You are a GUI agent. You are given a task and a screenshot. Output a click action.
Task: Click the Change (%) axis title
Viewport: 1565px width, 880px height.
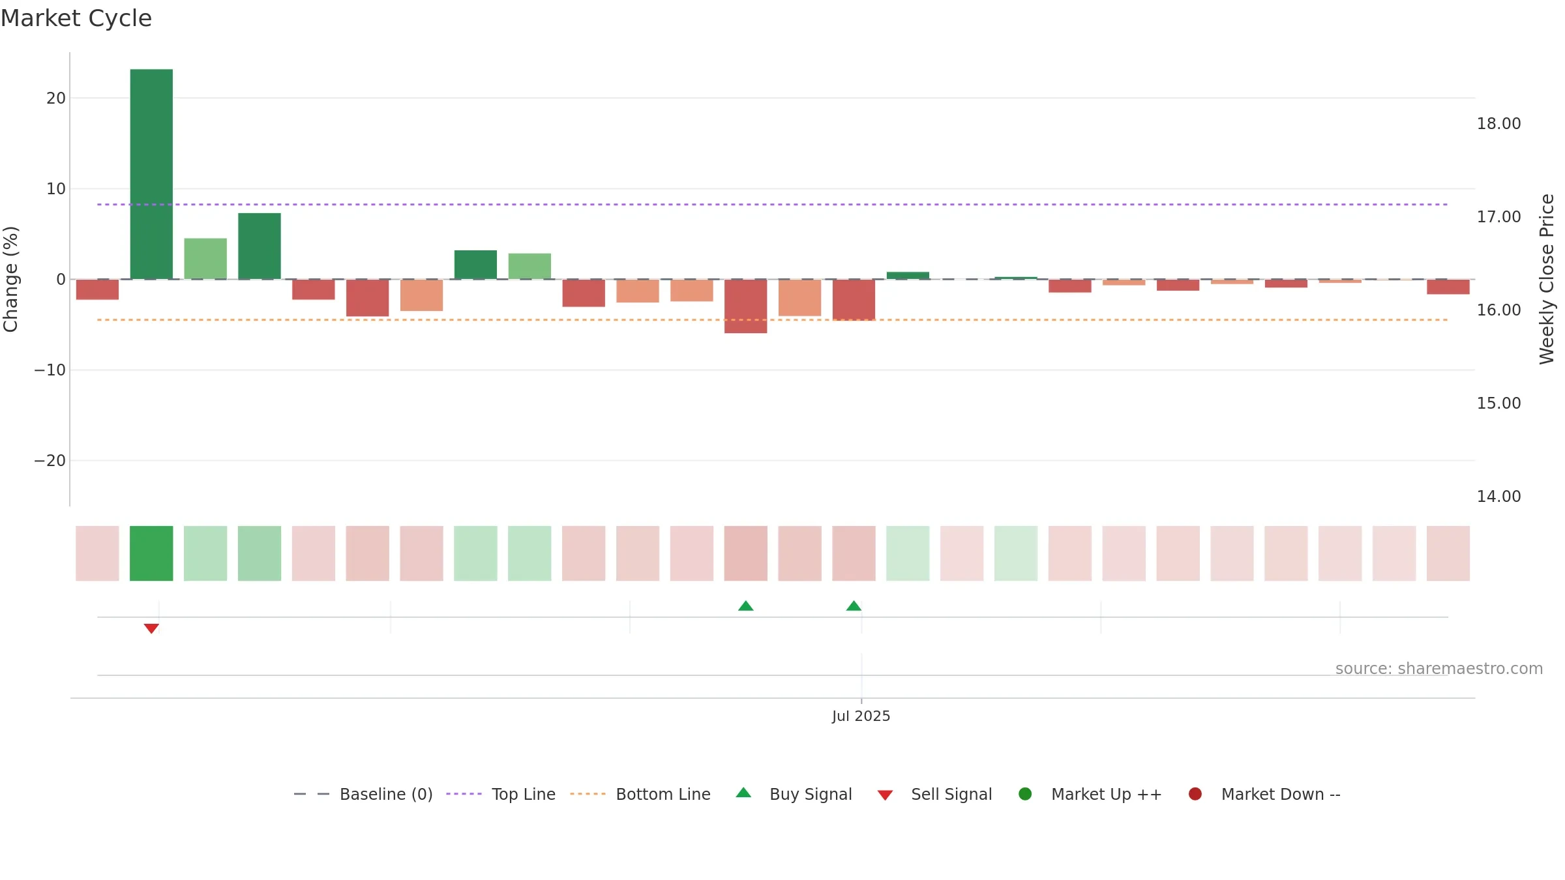click(10, 279)
